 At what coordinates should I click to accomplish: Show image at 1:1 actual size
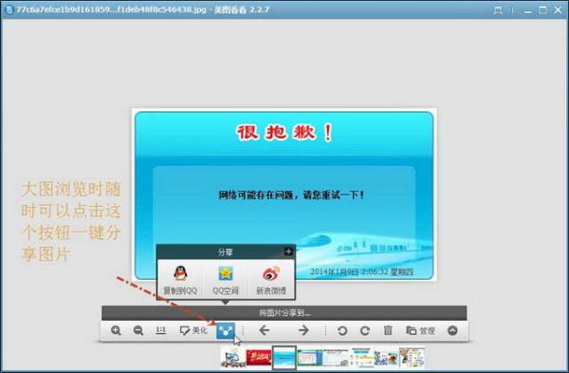point(160,330)
